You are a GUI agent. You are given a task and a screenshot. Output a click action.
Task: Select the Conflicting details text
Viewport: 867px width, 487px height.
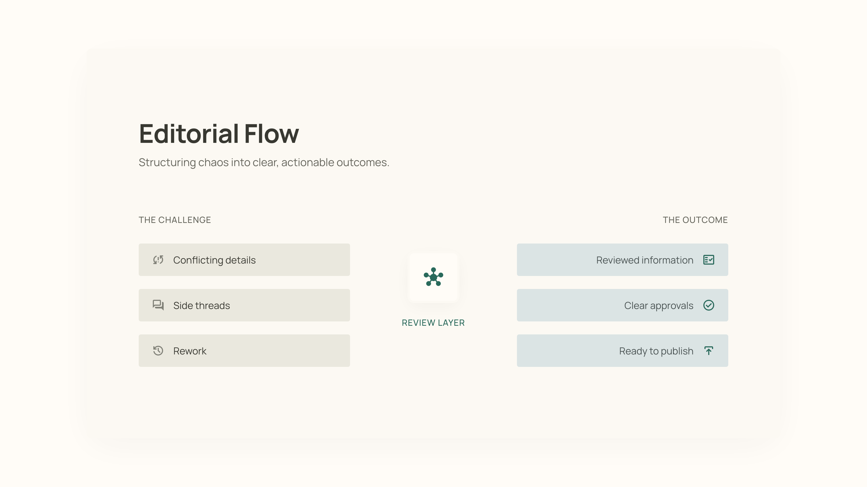[x=214, y=260]
